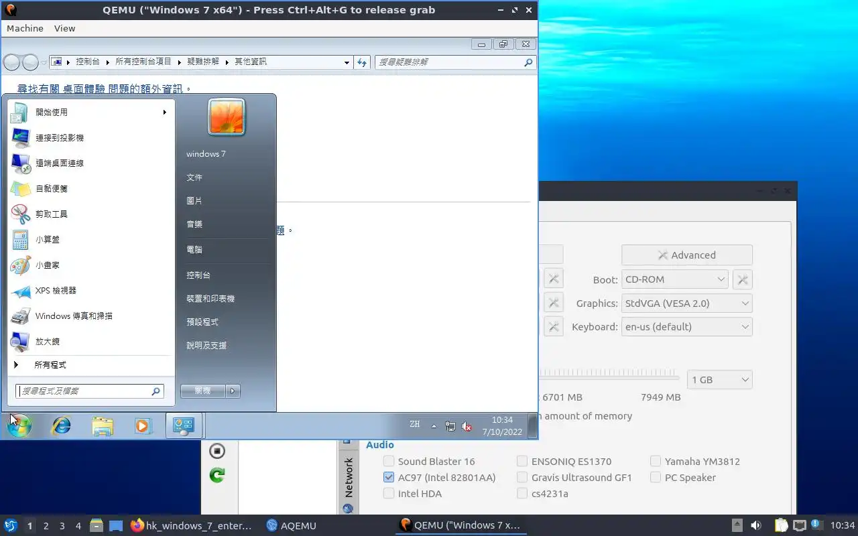Screen dimensions: 858x536
Task: Expand shutdown options arrow
Action: [x=233, y=391]
